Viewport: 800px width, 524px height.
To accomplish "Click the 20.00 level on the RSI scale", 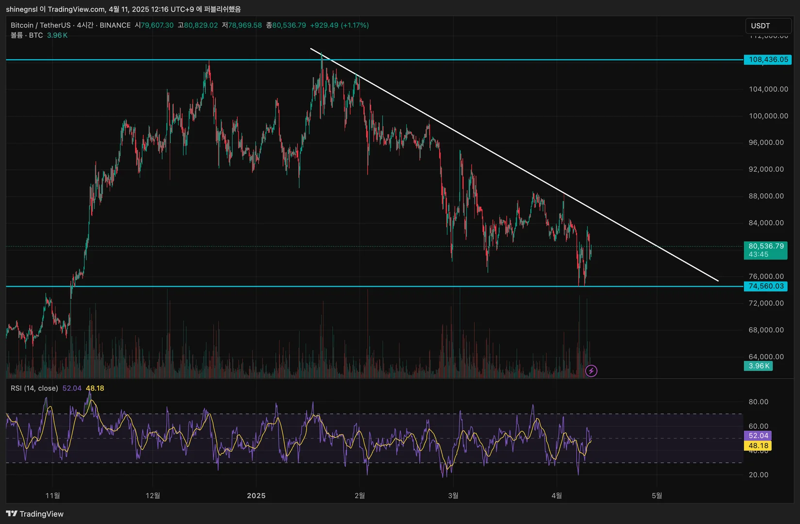I will coord(758,475).
